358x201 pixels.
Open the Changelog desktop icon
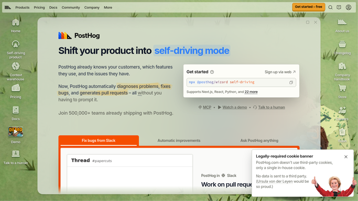[342, 48]
